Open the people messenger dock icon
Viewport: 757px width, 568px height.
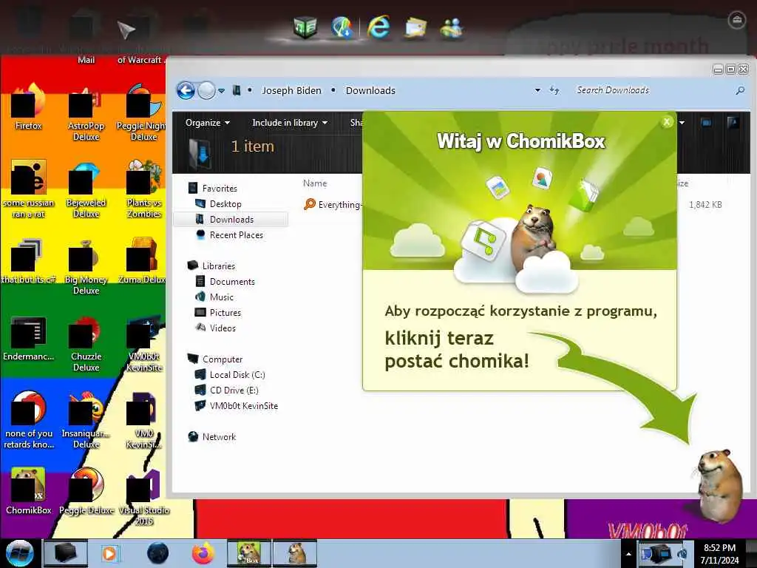(x=452, y=27)
